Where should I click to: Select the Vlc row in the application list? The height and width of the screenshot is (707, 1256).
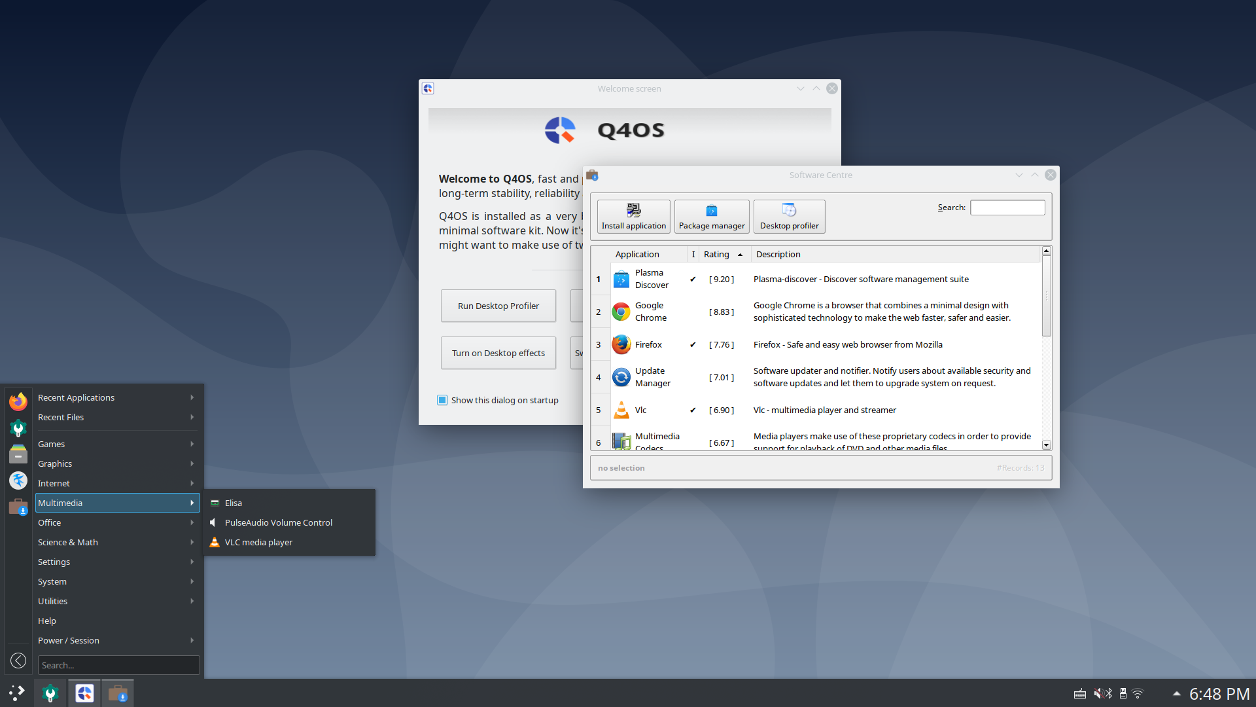815,410
